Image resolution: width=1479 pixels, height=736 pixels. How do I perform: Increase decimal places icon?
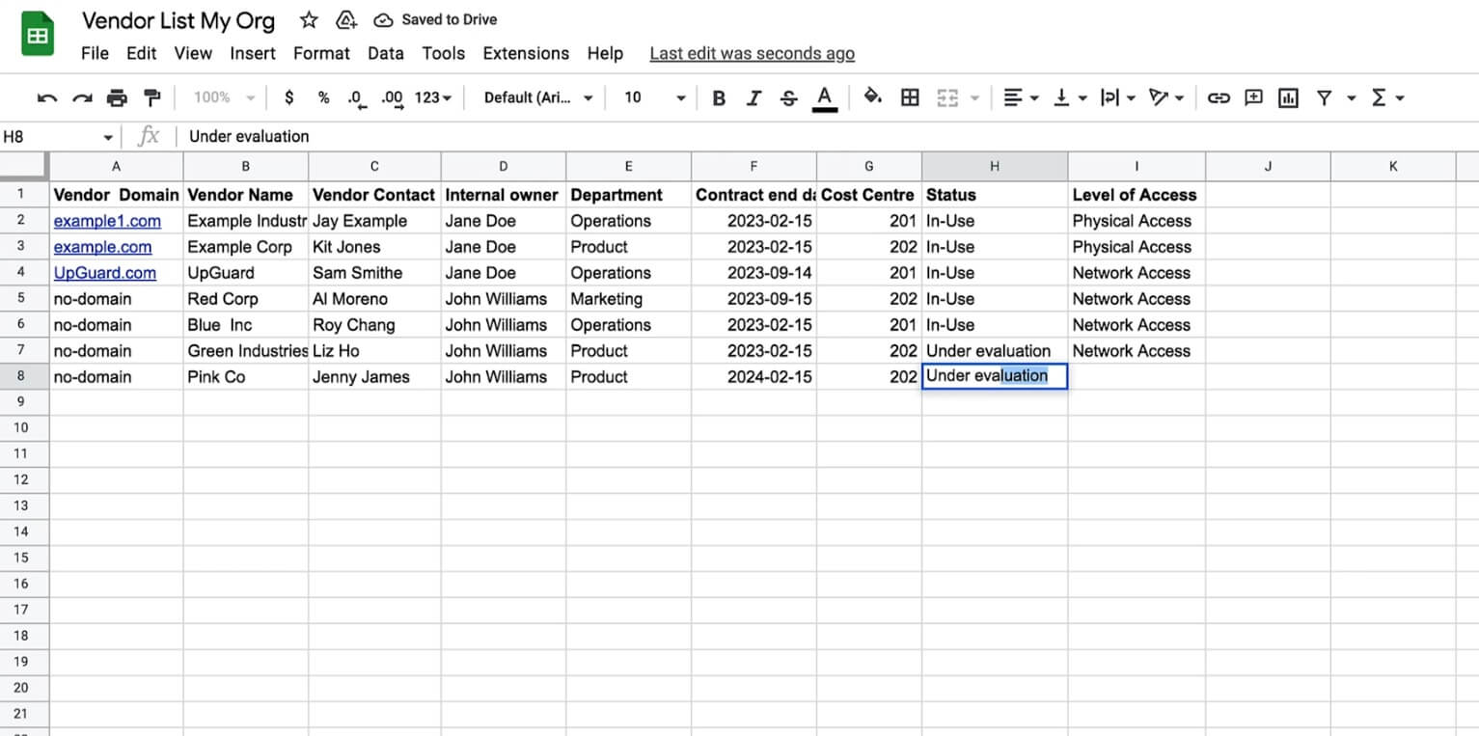(x=392, y=97)
